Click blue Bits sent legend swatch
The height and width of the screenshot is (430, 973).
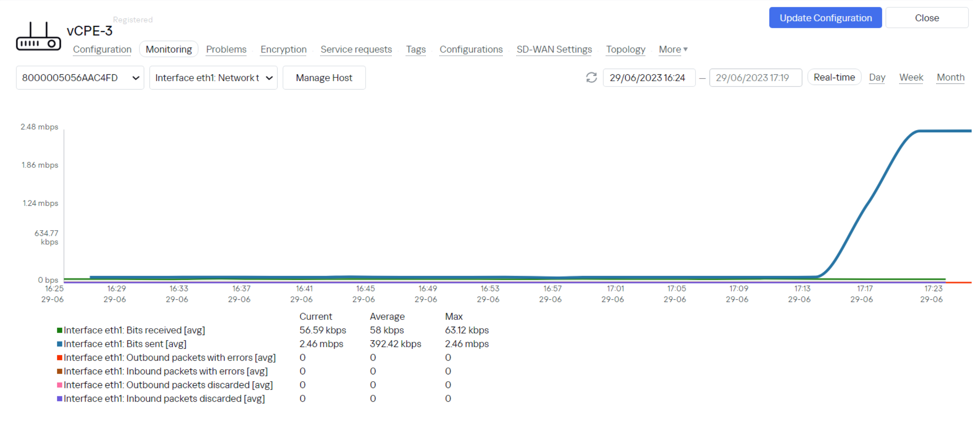[x=59, y=344]
